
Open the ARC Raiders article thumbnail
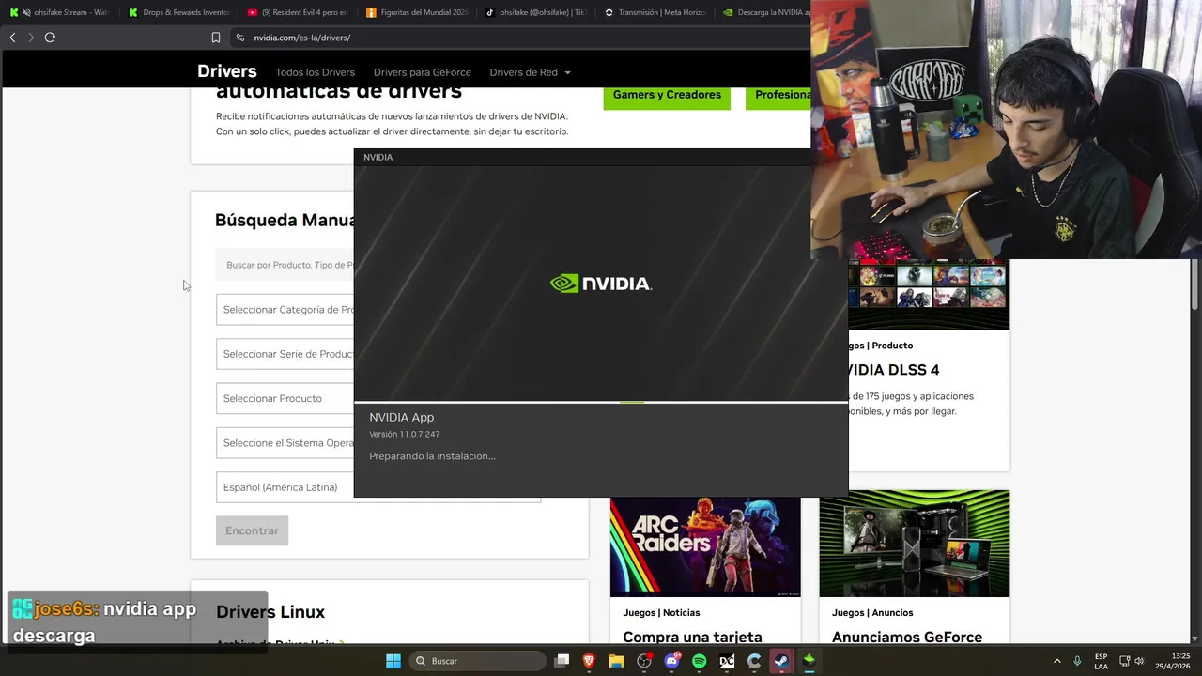[x=705, y=546]
